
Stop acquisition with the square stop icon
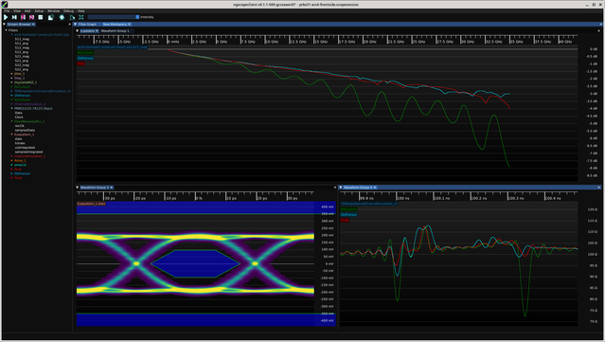click(x=41, y=17)
